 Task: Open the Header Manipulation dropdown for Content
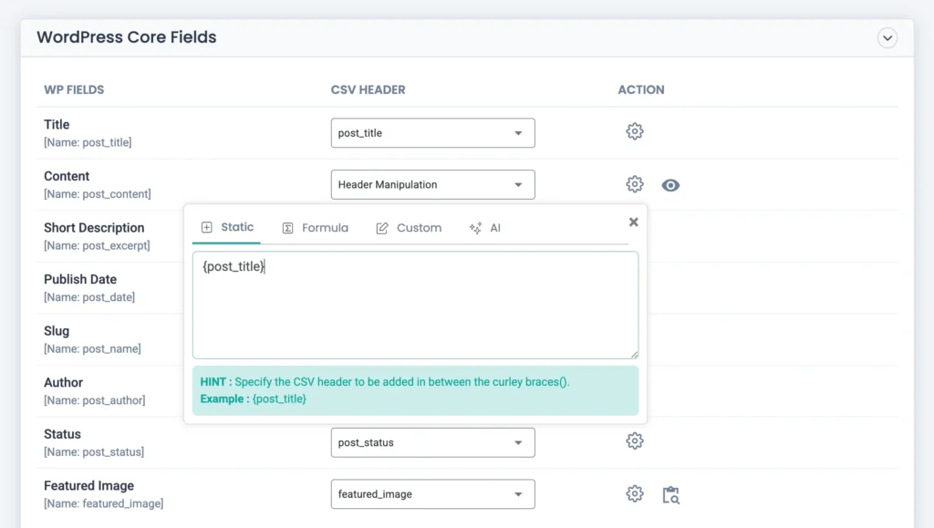[x=432, y=184]
